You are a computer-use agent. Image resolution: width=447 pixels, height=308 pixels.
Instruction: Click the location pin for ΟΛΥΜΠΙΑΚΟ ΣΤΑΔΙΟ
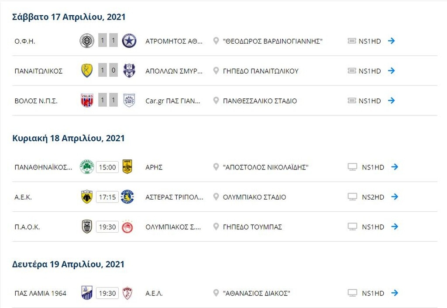coord(215,197)
